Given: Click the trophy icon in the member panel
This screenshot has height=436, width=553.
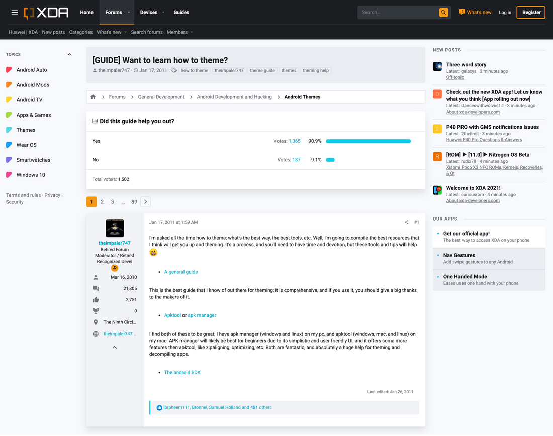Looking at the screenshot, I should 96,310.
